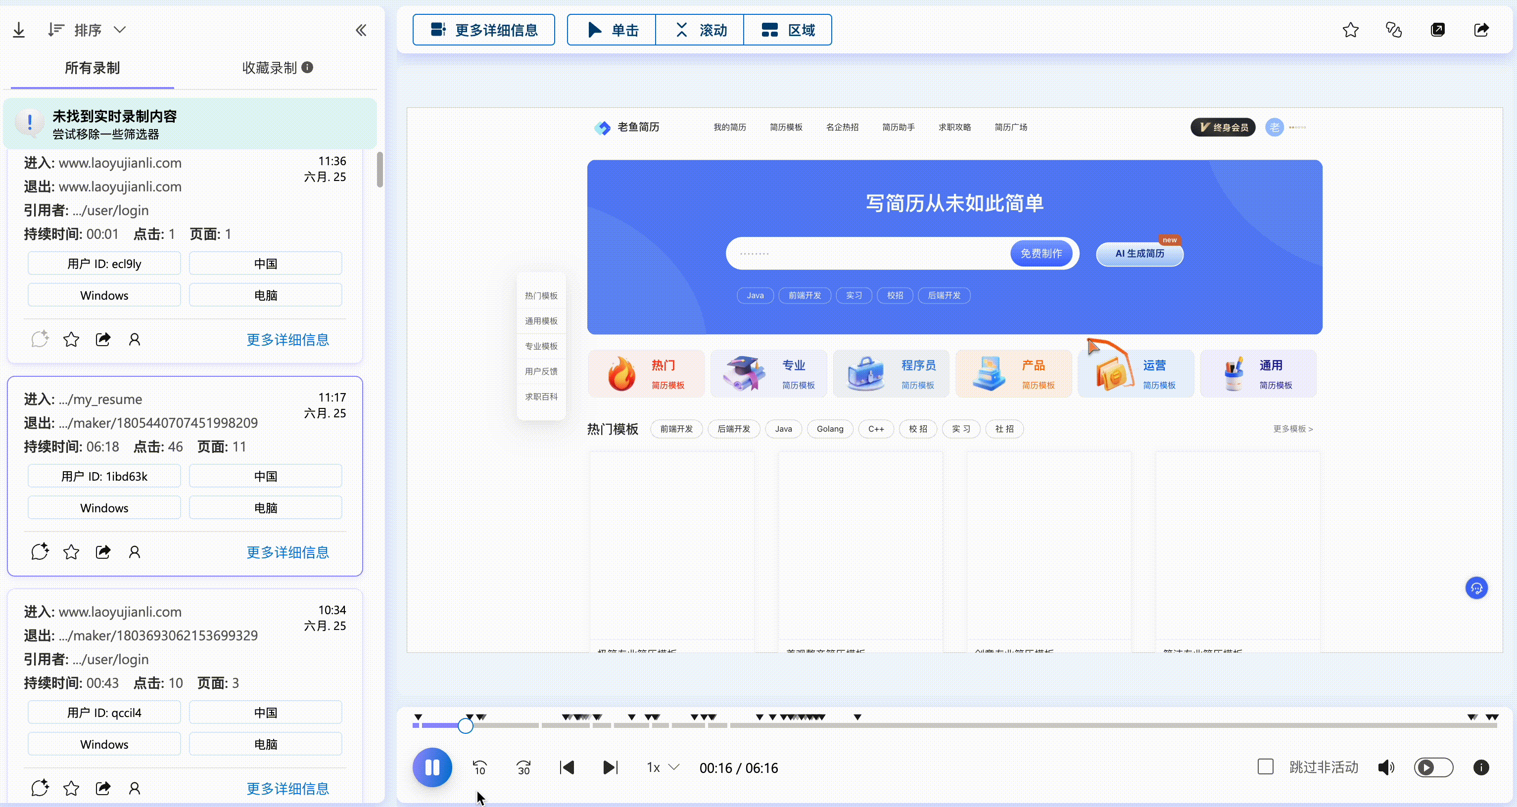Share the current recording

(x=1481, y=30)
